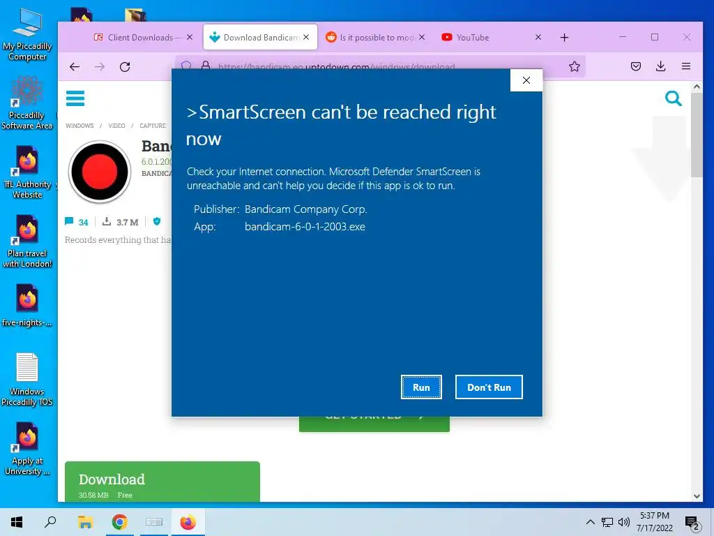Click the network tray icon
714x536 pixels.
(607, 522)
